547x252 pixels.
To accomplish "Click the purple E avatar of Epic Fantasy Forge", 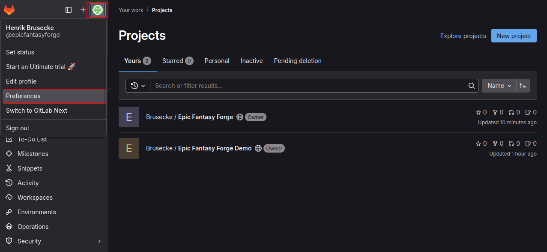I will tap(129, 117).
